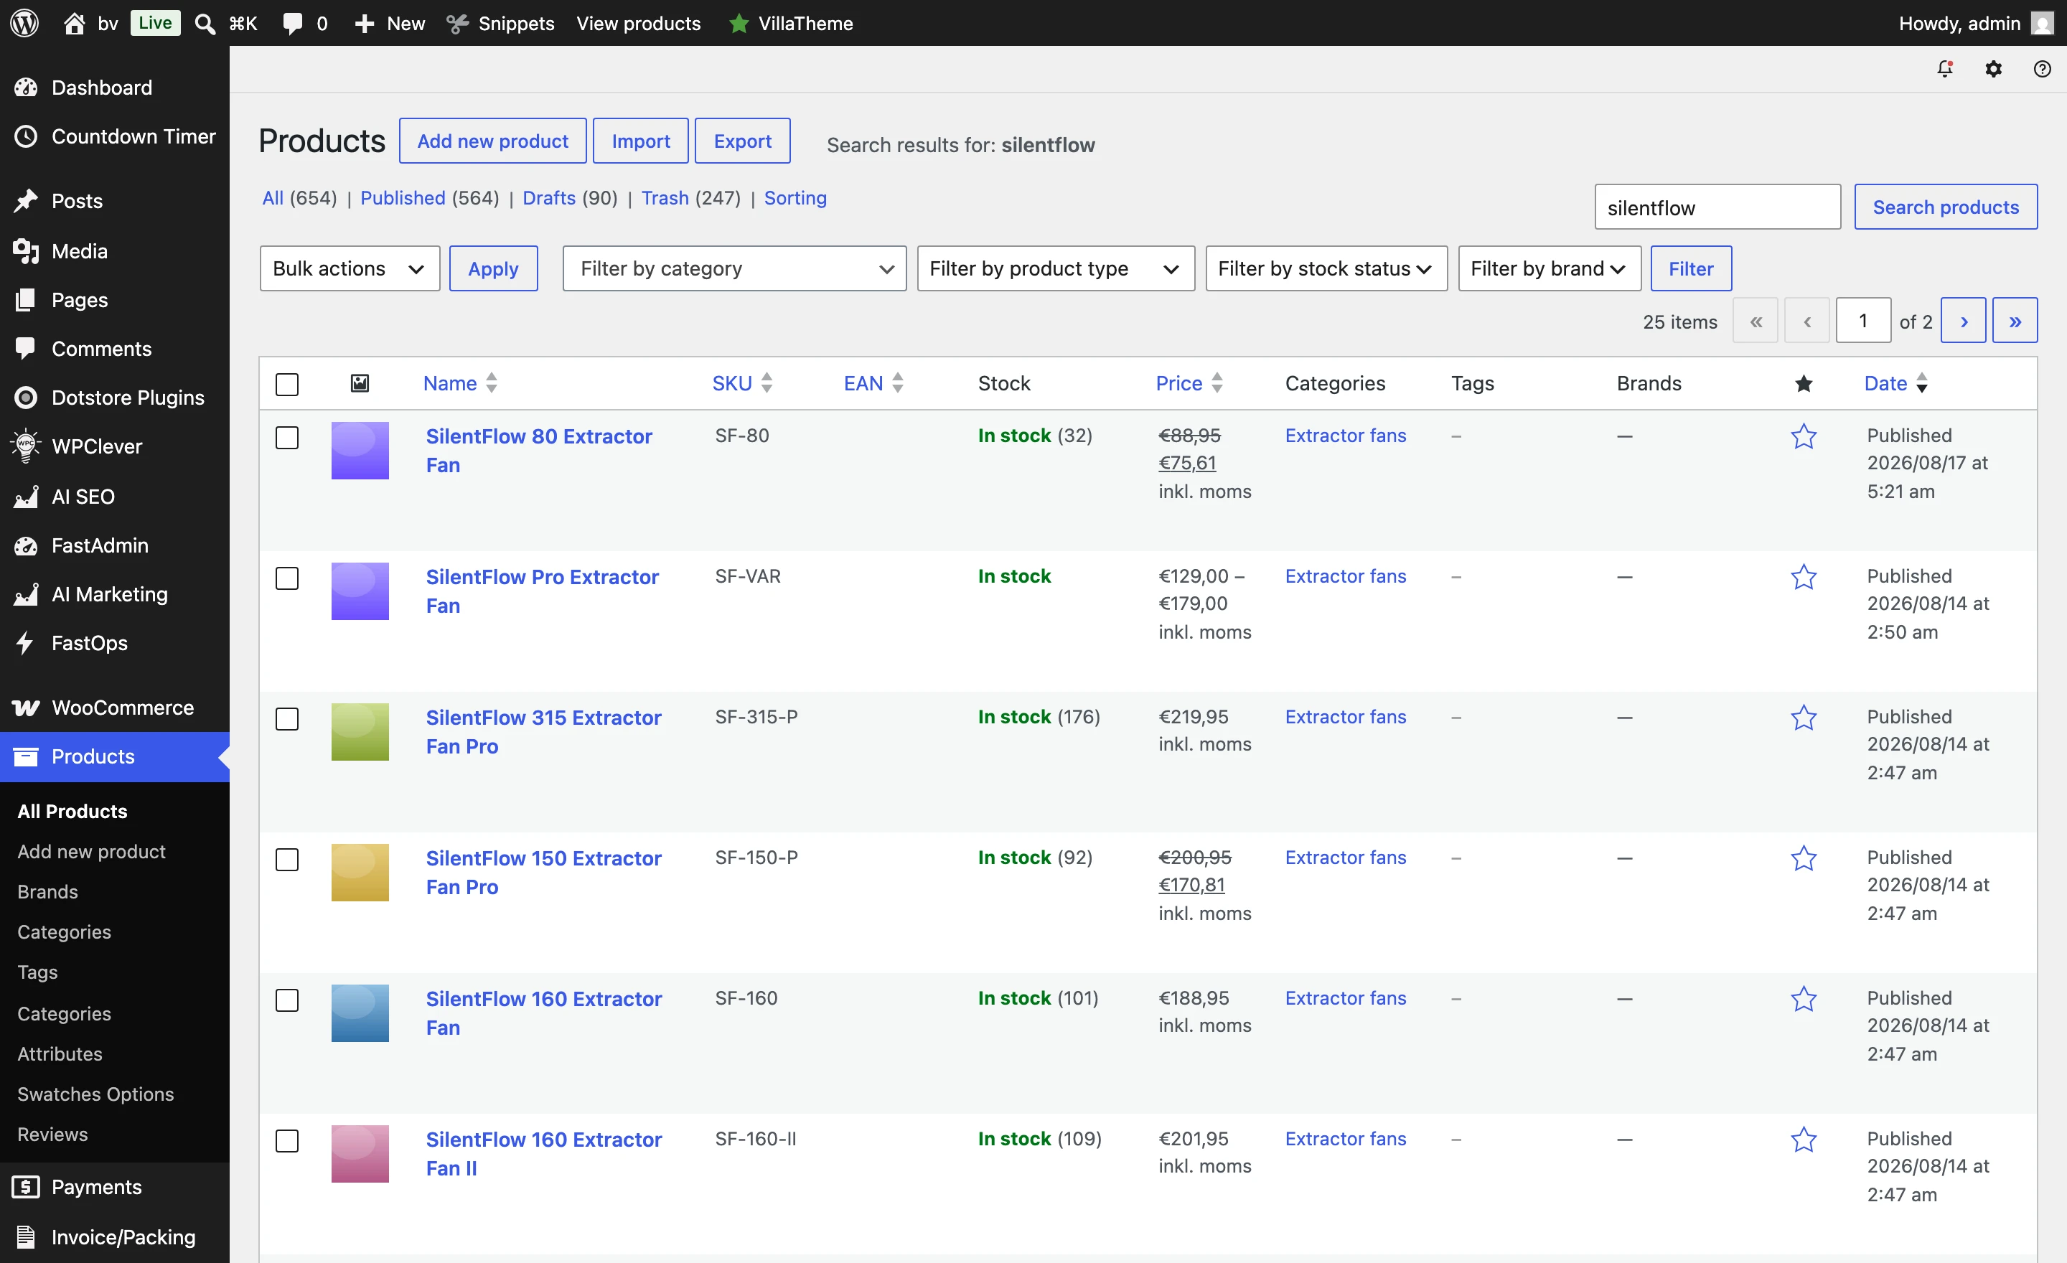Expand Filter by product type dropdown
Screen dimensions: 2067x1263
[1055, 268]
